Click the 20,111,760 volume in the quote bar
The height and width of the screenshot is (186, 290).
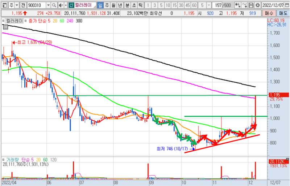point(75,13)
